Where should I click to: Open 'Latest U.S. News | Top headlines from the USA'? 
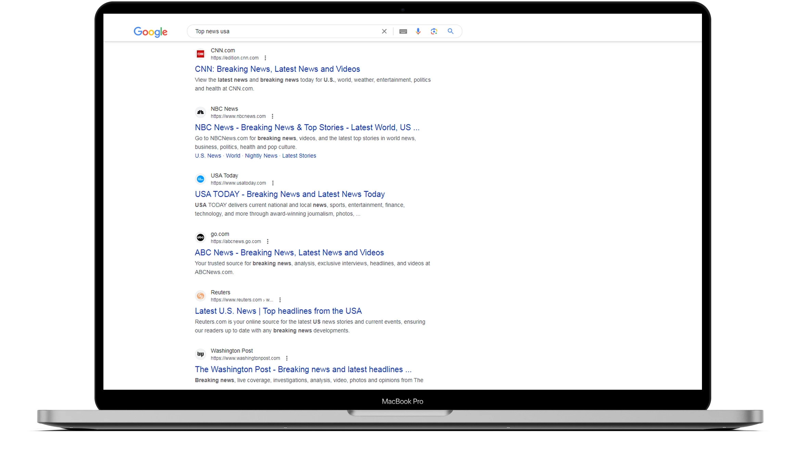pyautogui.click(x=278, y=311)
